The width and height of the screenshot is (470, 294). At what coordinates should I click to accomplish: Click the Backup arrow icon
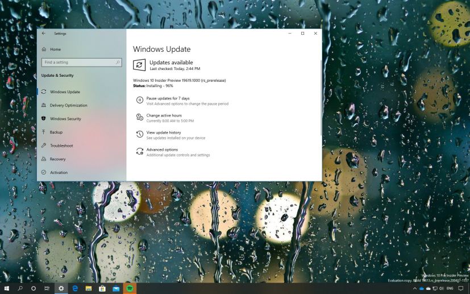[44, 132]
